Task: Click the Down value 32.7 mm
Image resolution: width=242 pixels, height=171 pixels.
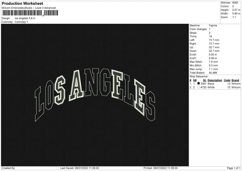Action: [x=214, y=51]
